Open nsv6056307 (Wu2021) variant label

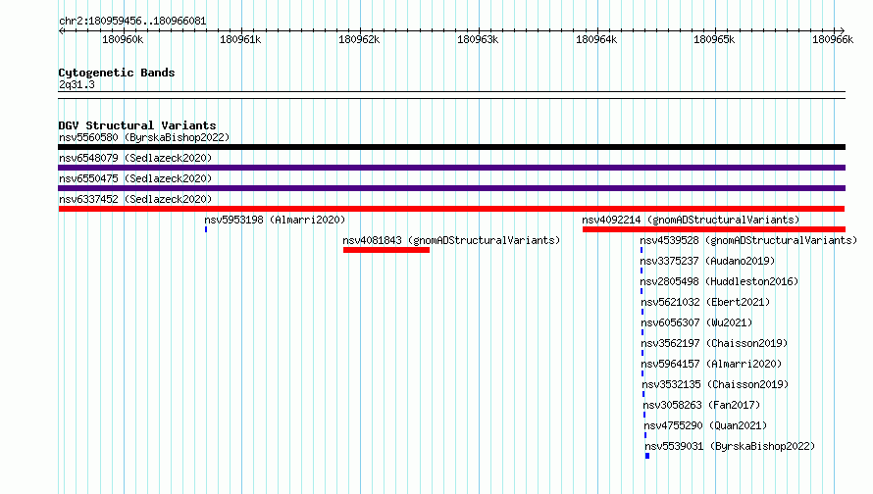click(x=696, y=322)
